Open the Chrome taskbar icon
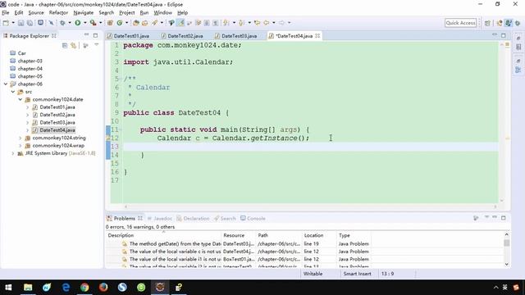525x295 pixels. point(84,287)
